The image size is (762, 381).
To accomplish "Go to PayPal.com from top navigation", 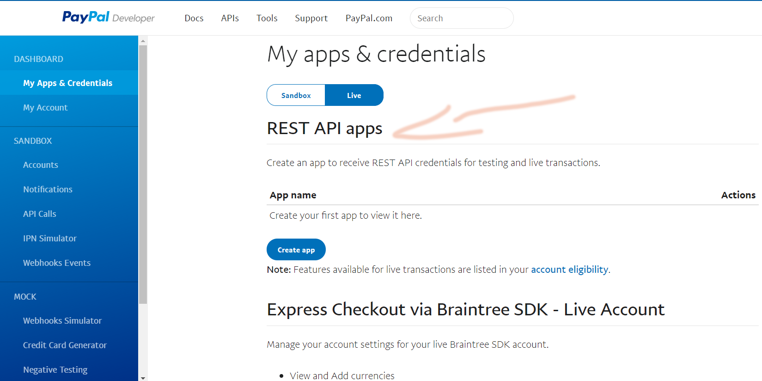I will pos(369,18).
